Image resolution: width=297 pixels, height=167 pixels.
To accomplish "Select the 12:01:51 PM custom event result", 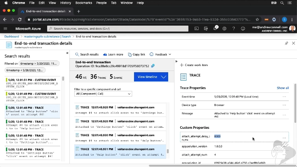I will point(32,83).
